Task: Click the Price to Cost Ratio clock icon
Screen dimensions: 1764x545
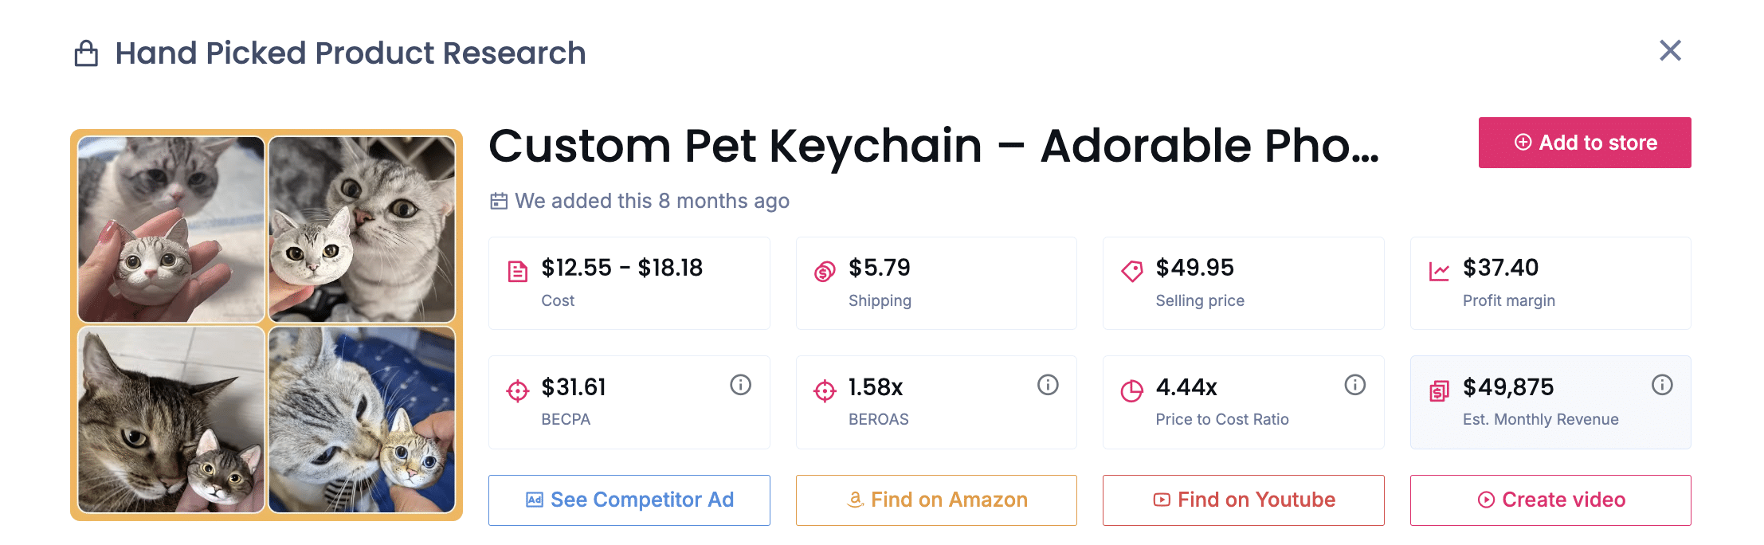Action: click(x=1133, y=388)
